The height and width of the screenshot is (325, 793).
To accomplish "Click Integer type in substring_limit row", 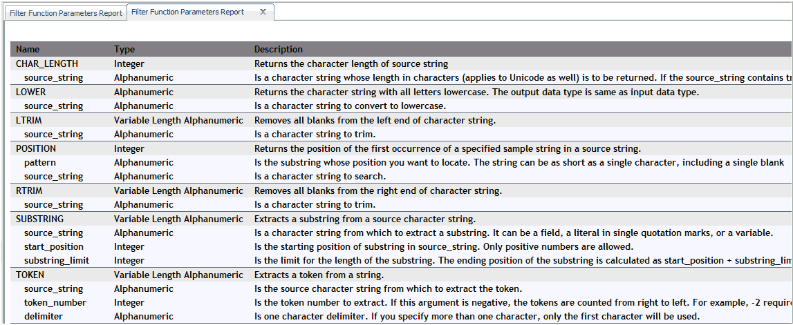I will tap(129, 261).
